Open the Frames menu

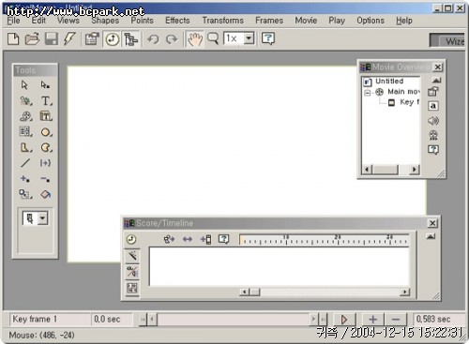click(x=269, y=21)
